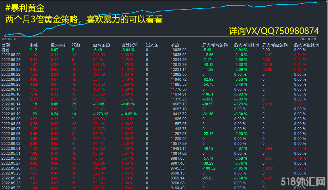This screenshot has width=328, height=190.
Task: Click the 2022.06.10 loss row date
Action: pyautogui.click(x=11, y=114)
